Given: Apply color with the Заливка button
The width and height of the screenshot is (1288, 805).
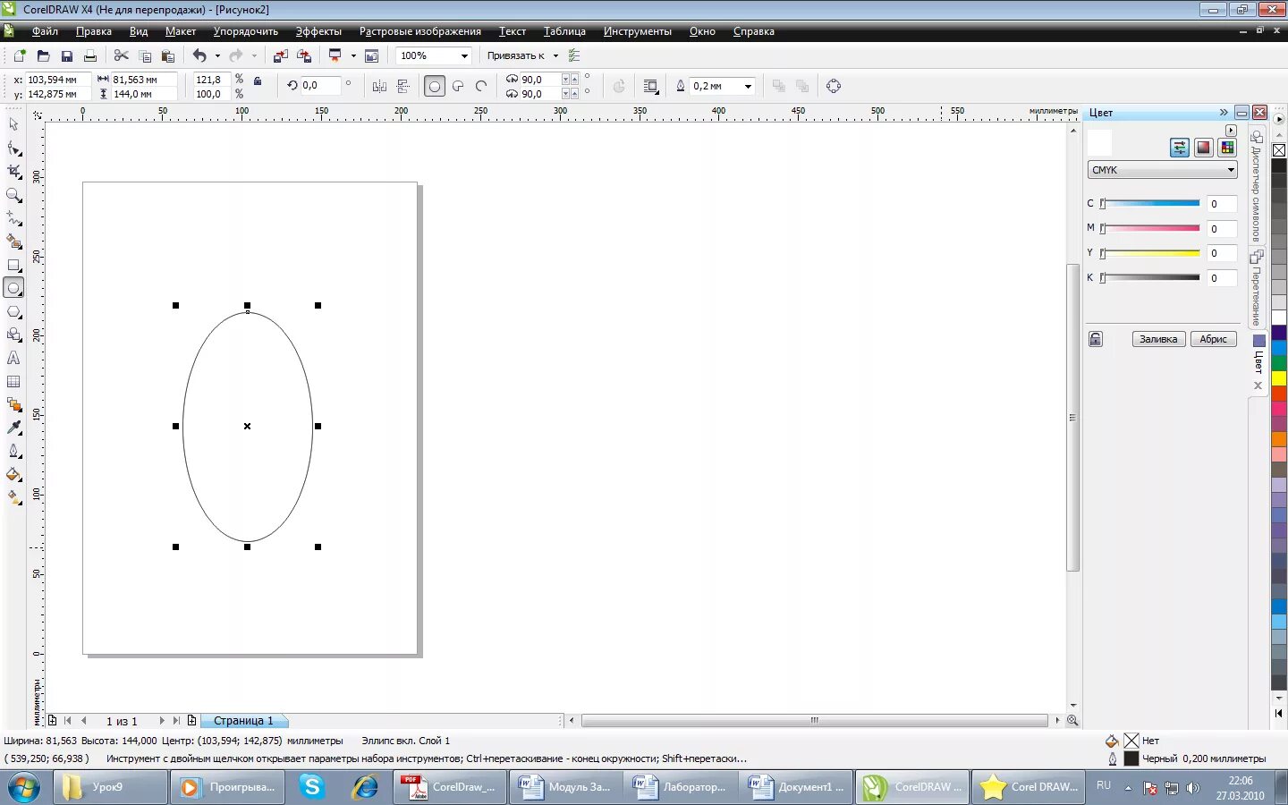Looking at the screenshot, I should pyautogui.click(x=1158, y=339).
